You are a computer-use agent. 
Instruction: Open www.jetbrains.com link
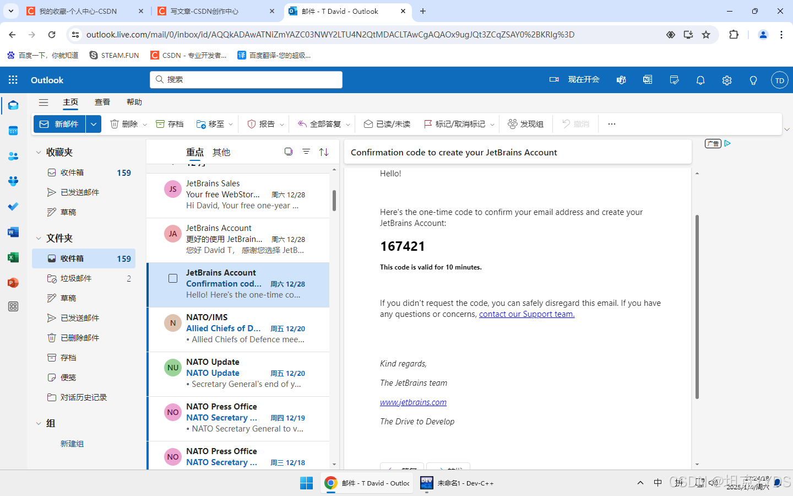pyautogui.click(x=413, y=402)
